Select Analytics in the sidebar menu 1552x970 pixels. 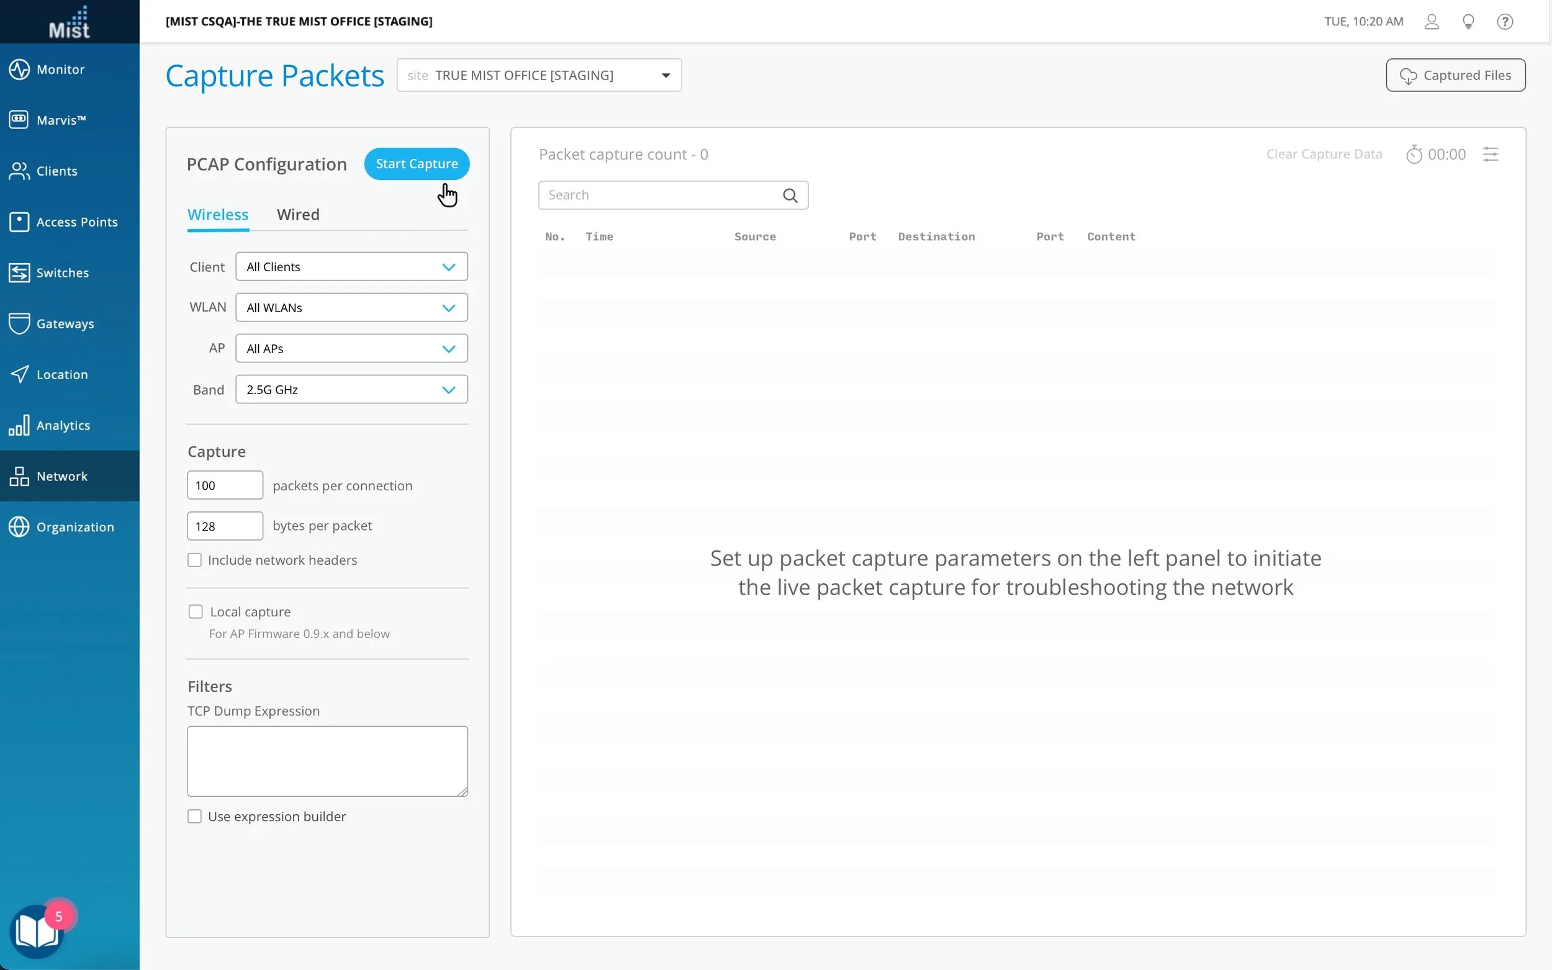(63, 425)
